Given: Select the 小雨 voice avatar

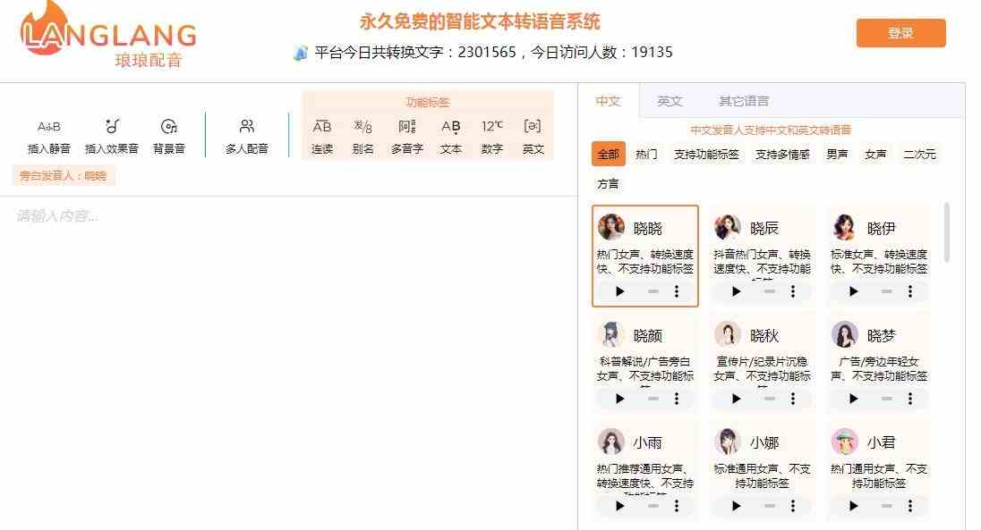Looking at the screenshot, I should 610,442.
